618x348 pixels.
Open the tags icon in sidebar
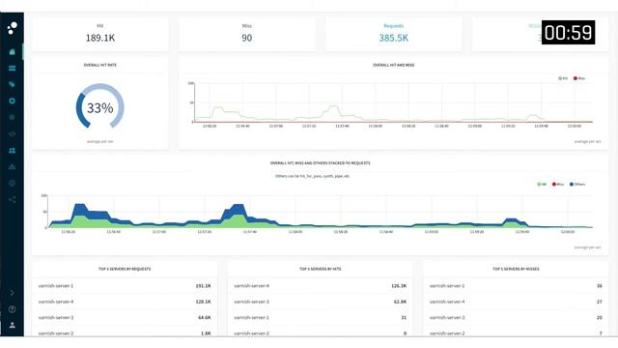pyautogui.click(x=13, y=84)
